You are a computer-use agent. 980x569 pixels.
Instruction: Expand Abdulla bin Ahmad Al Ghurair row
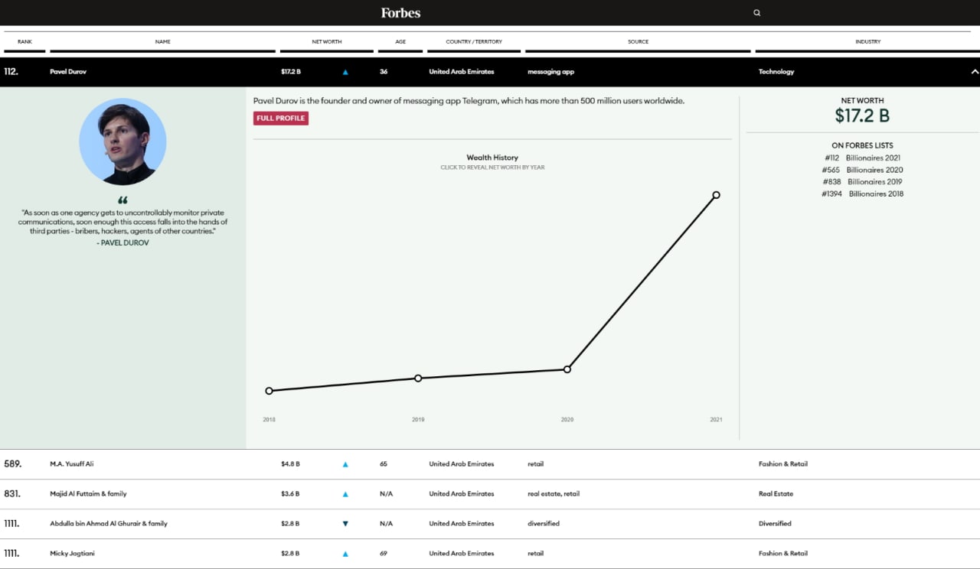[x=490, y=524]
